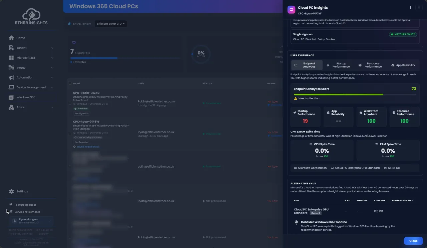This screenshot has width=427, height=248.
Task: Click the Endpoint Analytics score 73
Action: click(x=414, y=89)
